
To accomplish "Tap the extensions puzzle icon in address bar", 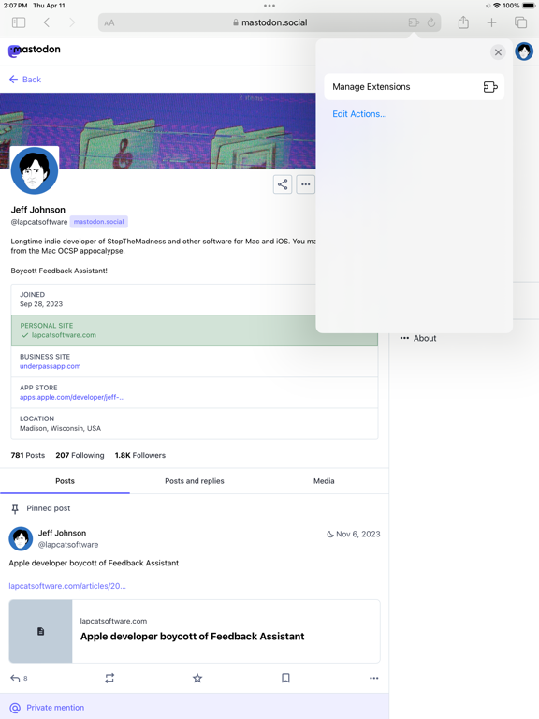I will click(x=414, y=22).
